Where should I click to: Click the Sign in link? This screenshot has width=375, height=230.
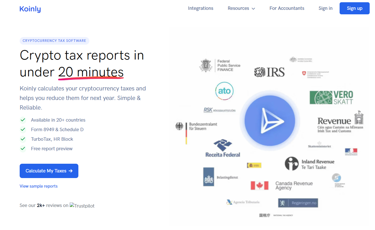pyautogui.click(x=325, y=8)
